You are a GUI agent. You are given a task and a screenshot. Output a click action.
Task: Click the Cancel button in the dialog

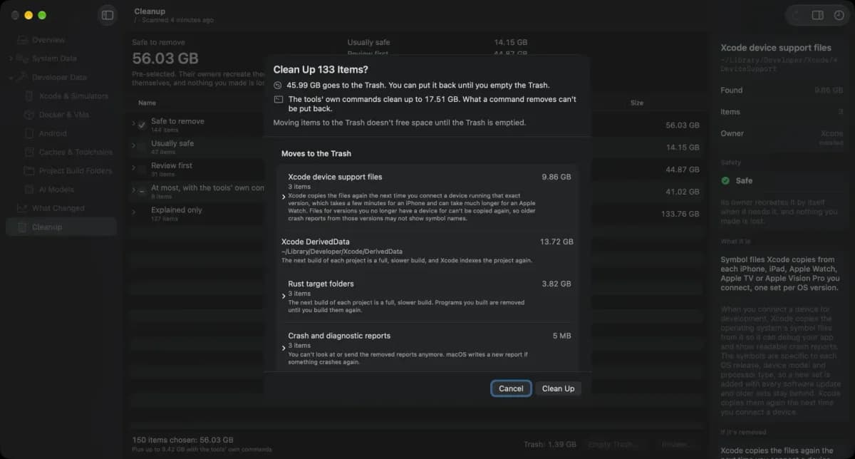(511, 388)
